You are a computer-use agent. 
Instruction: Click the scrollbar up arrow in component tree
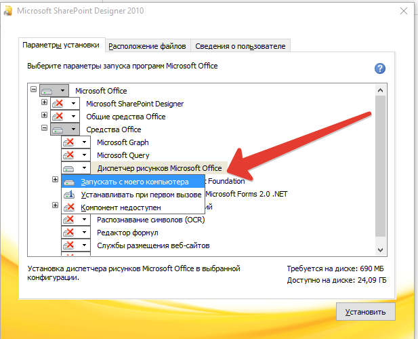(381, 90)
